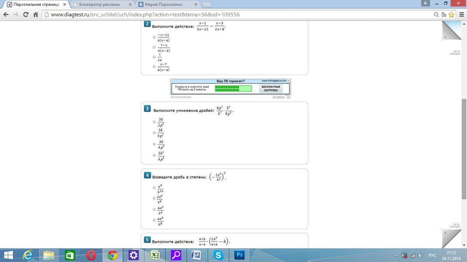Open the Chrome menu hamburger icon

461,14
